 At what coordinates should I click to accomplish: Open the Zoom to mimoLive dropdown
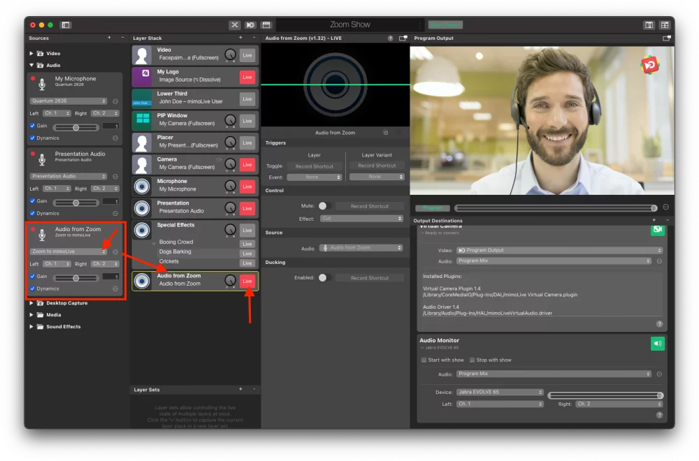(x=69, y=251)
